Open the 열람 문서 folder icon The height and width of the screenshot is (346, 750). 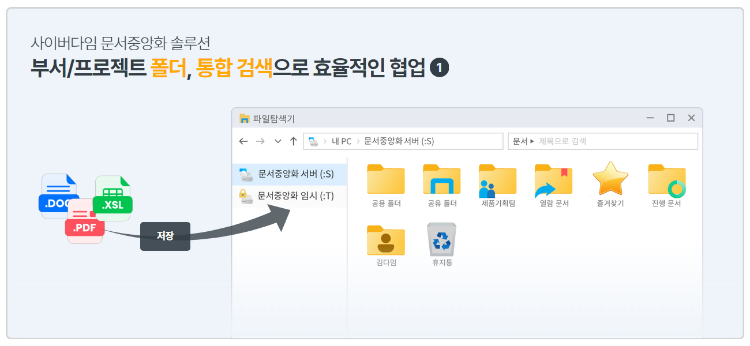pyautogui.click(x=554, y=180)
